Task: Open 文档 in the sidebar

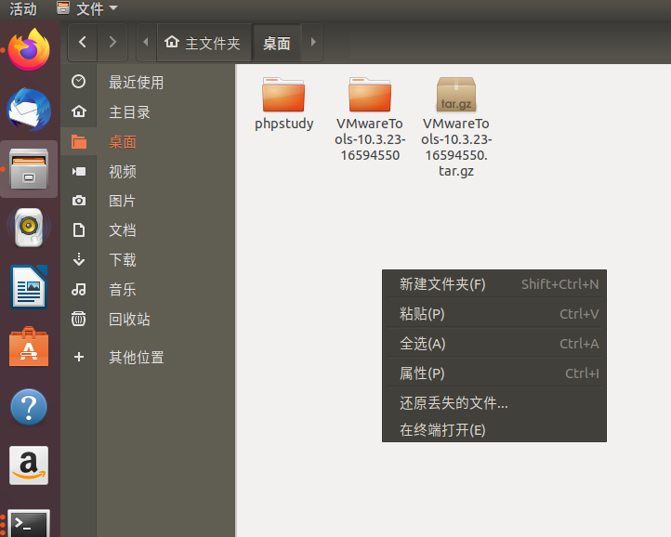Action: pyautogui.click(x=123, y=230)
